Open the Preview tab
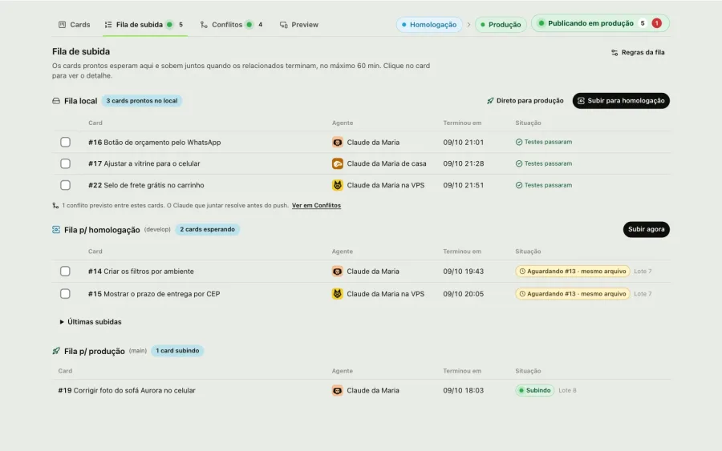Viewport: 722px width, 451px height. tap(299, 24)
